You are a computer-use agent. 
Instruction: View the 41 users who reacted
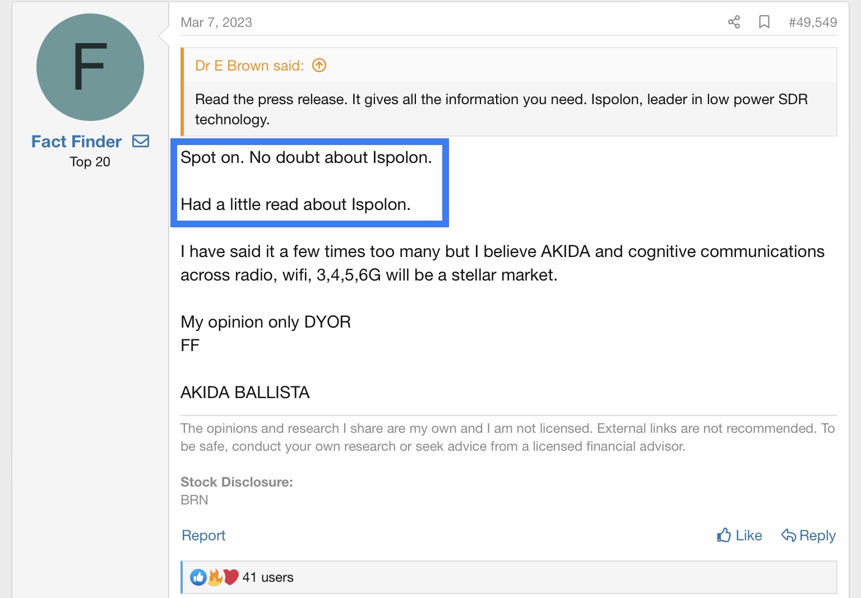[268, 577]
